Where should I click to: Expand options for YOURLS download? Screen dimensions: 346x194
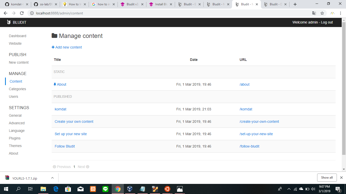52,178
